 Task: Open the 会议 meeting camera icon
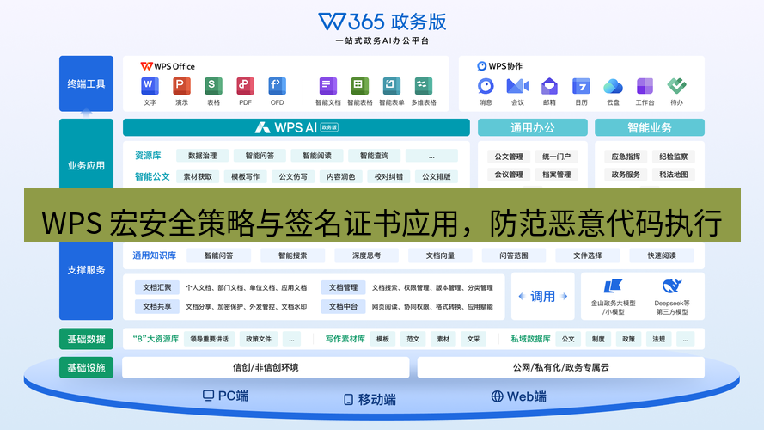point(517,86)
